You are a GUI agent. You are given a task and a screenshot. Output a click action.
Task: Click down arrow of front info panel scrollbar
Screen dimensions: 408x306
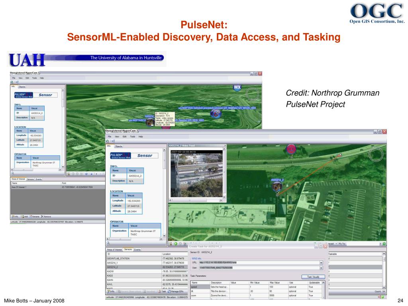tap(164, 235)
